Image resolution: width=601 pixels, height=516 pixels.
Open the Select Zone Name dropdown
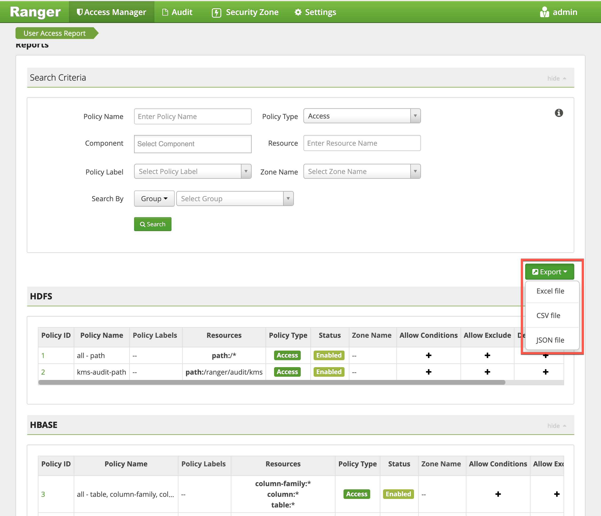pos(362,172)
